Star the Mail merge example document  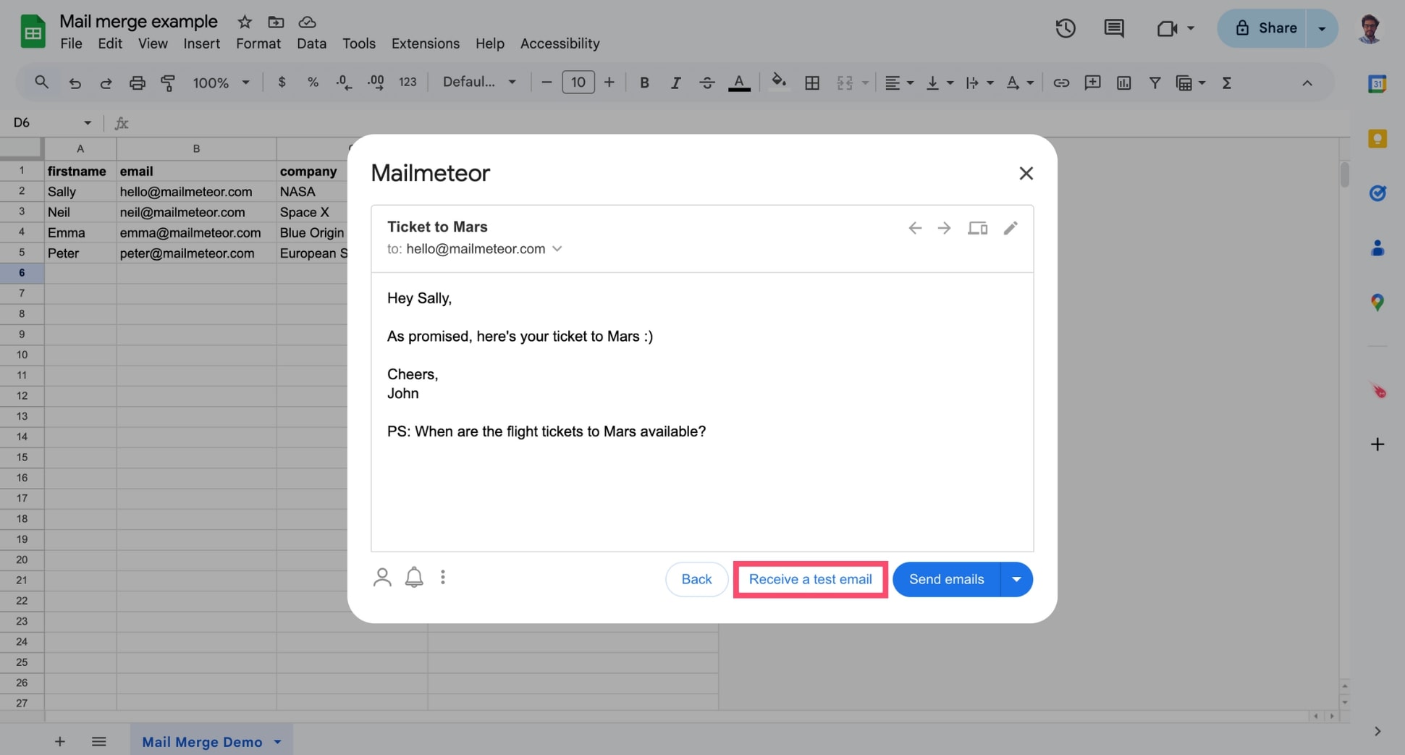click(x=245, y=22)
